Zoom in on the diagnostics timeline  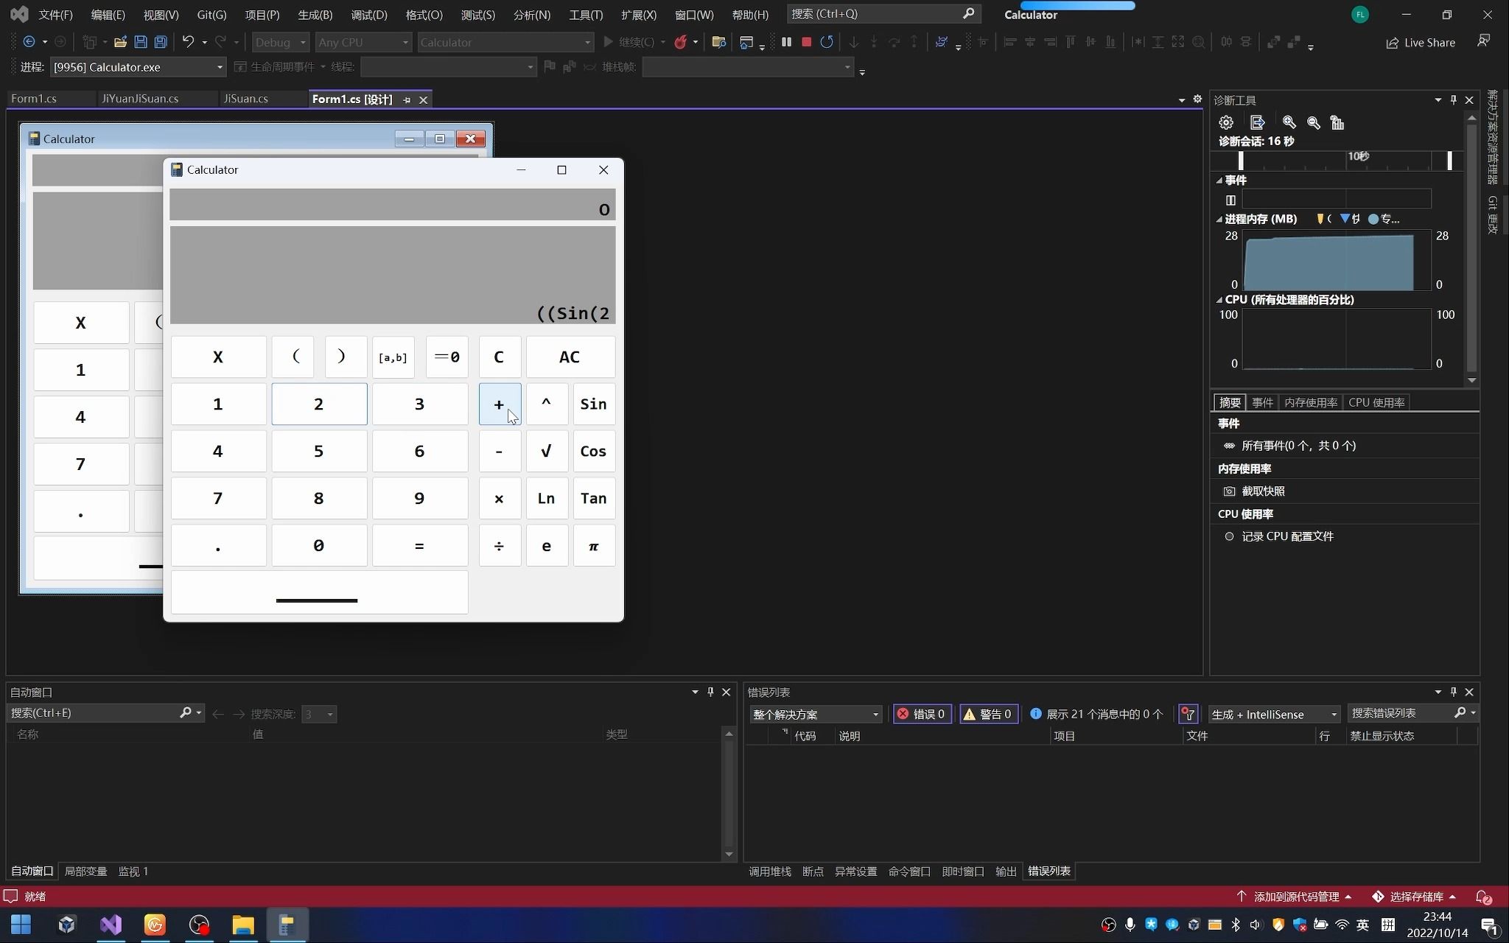point(1289,122)
